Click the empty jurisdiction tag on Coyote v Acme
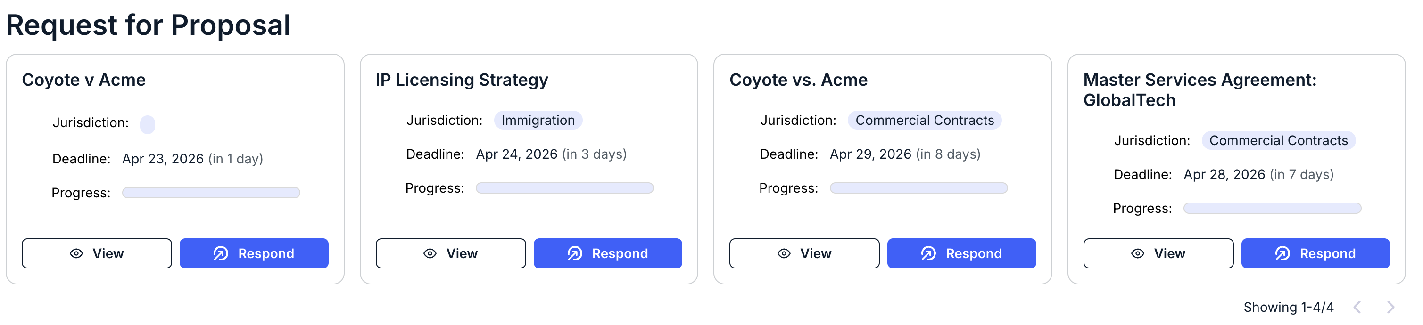The width and height of the screenshot is (1423, 325). (148, 125)
